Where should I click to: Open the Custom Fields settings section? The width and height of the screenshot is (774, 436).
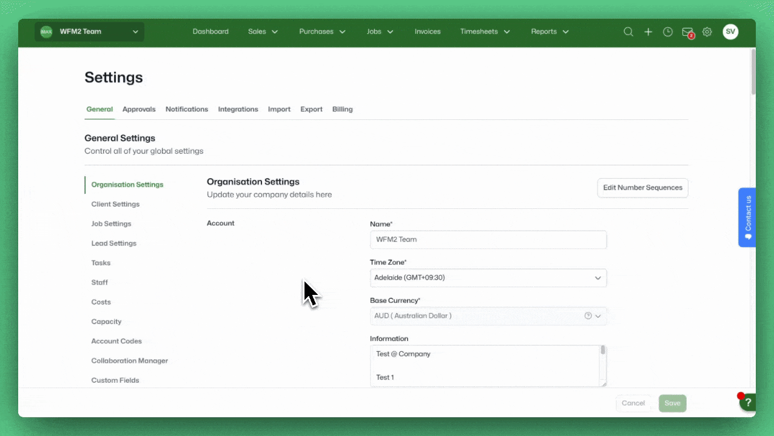115,380
